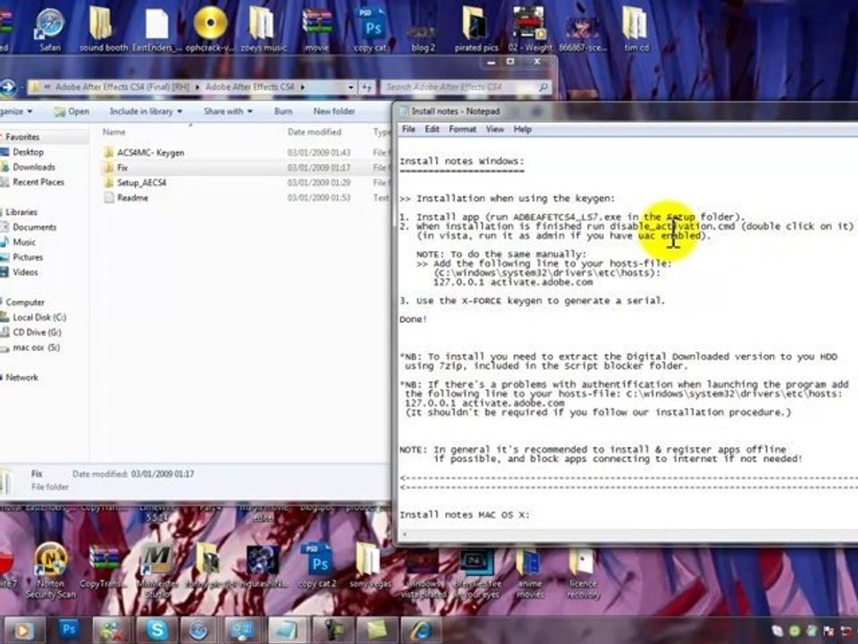Select Videos library in sidebar
Screen dimensions: 858x644
coord(26,272)
